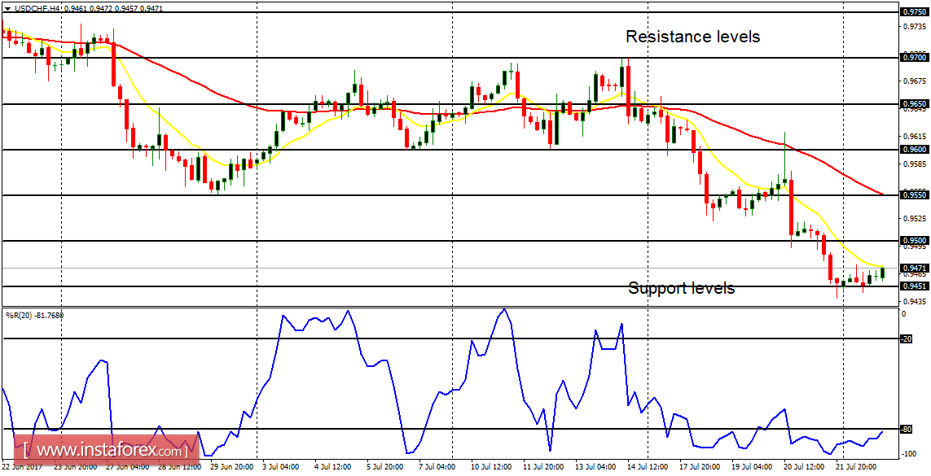The height and width of the screenshot is (476, 931).
Task: Click the 0.9650 price level label
Action: tap(914, 103)
